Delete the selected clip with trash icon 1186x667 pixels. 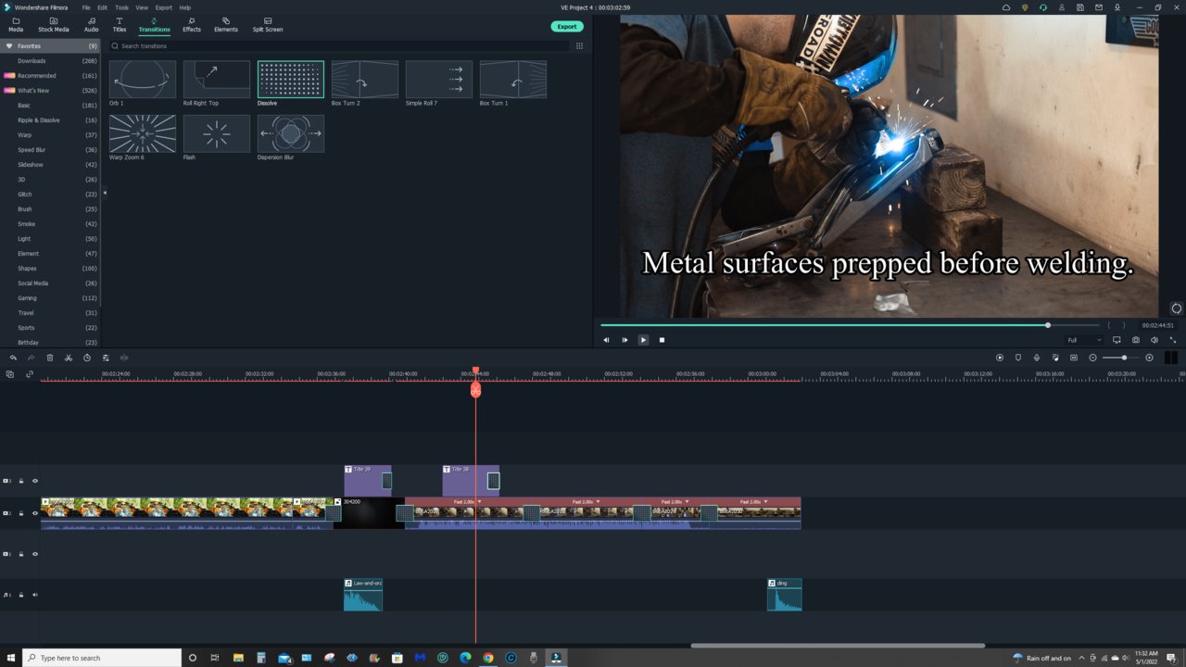click(50, 358)
